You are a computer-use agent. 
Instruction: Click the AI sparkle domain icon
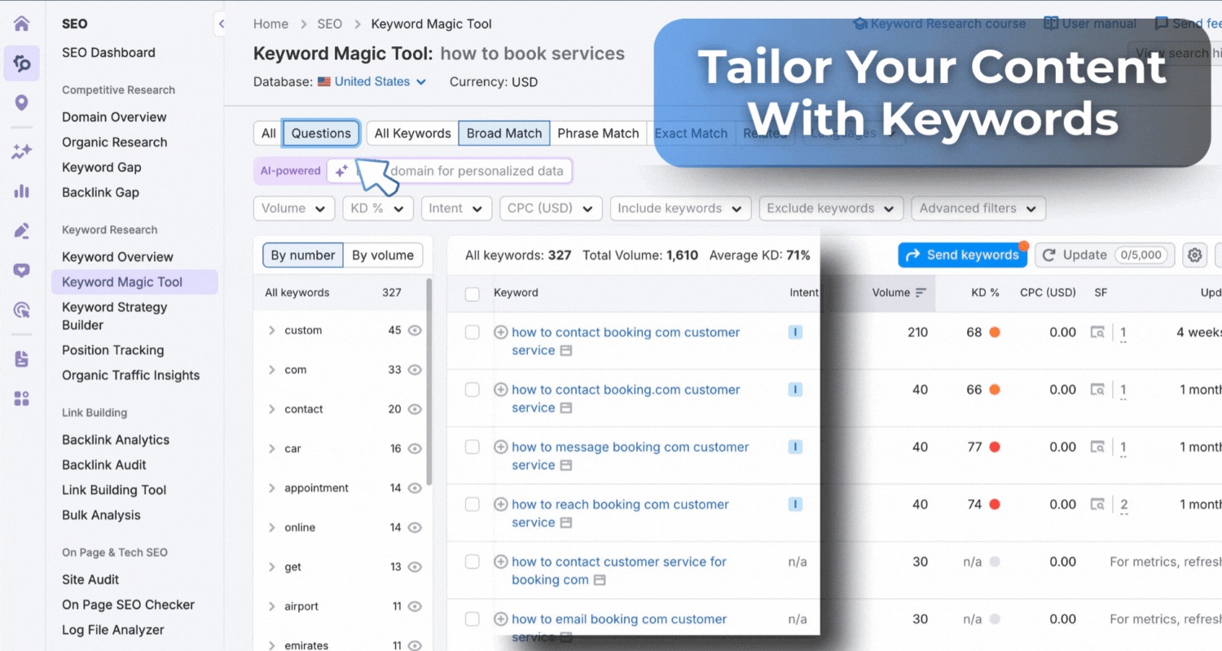point(342,171)
